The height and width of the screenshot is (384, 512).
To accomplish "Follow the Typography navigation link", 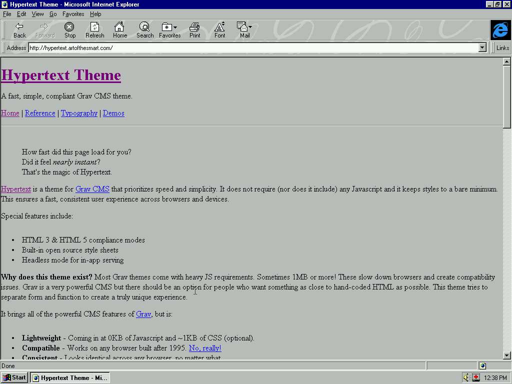I will pos(79,113).
